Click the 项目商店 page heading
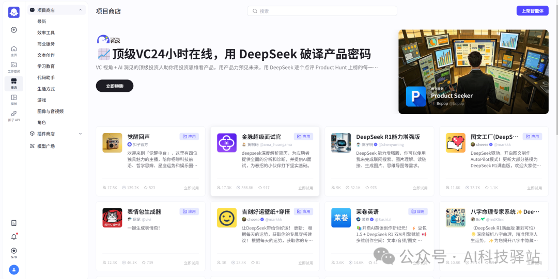This screenshot has width=558, height=279. [108, 11]
